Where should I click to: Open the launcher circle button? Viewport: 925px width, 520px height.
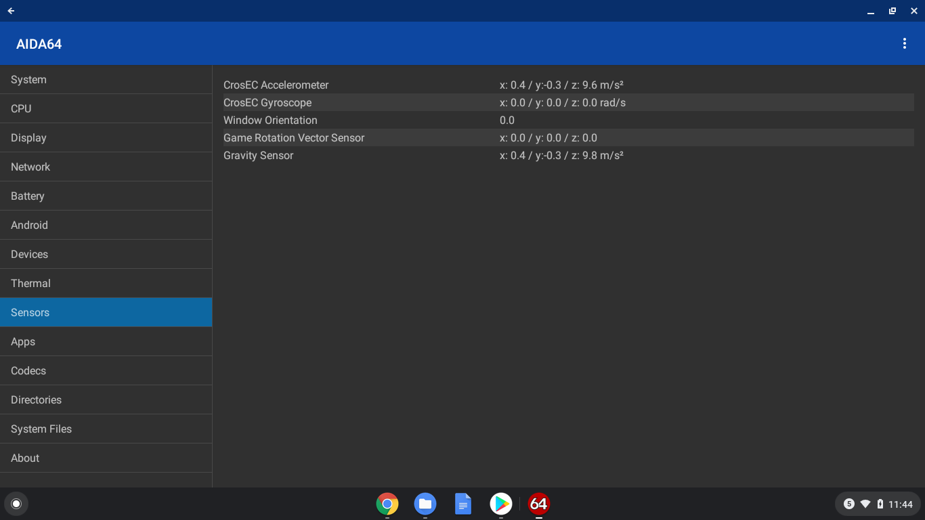16,504
